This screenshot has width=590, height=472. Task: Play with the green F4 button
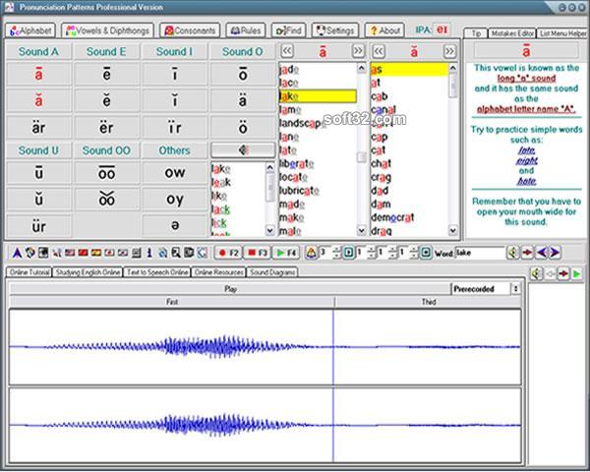tap(286, 253)
